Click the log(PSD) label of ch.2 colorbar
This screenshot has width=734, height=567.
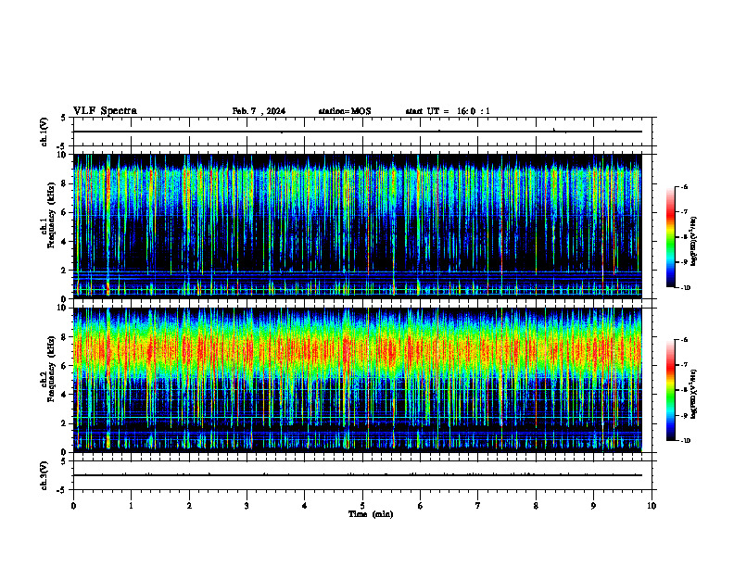pyautogui.click(x=693, y=394)
